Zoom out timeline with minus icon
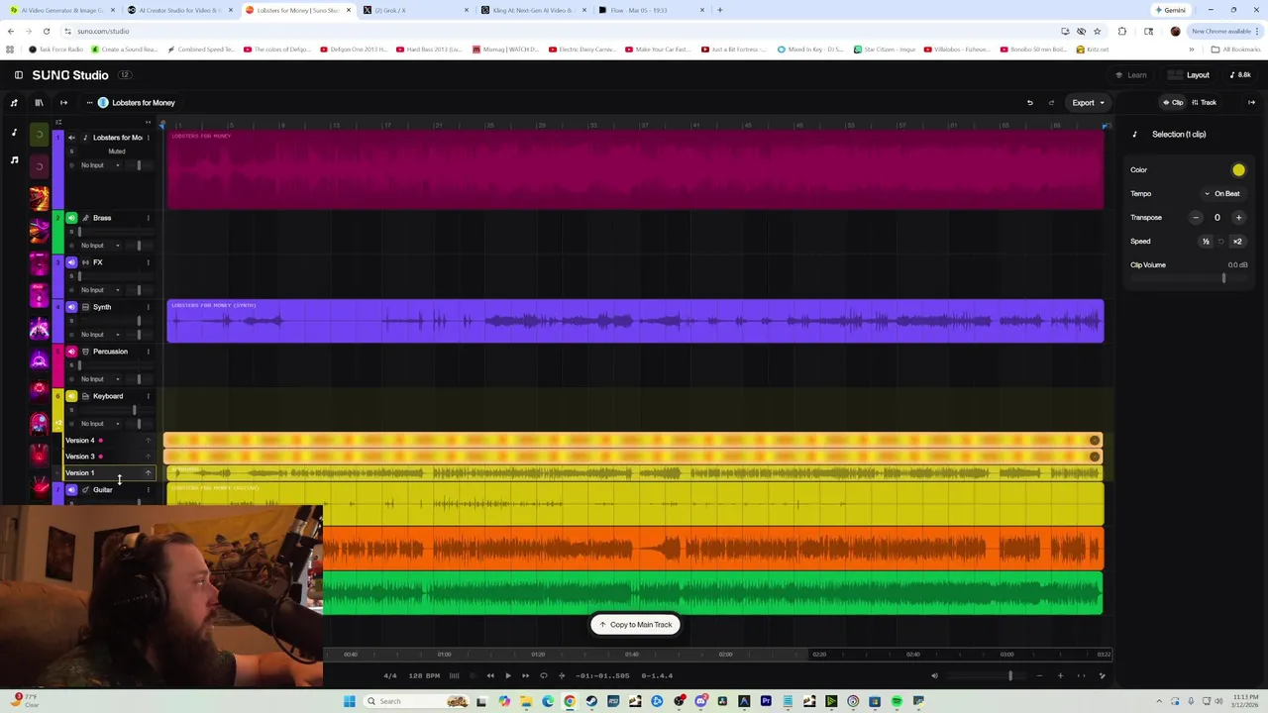The height and width of the screenshot is (713, 1268). (1039, 675)
